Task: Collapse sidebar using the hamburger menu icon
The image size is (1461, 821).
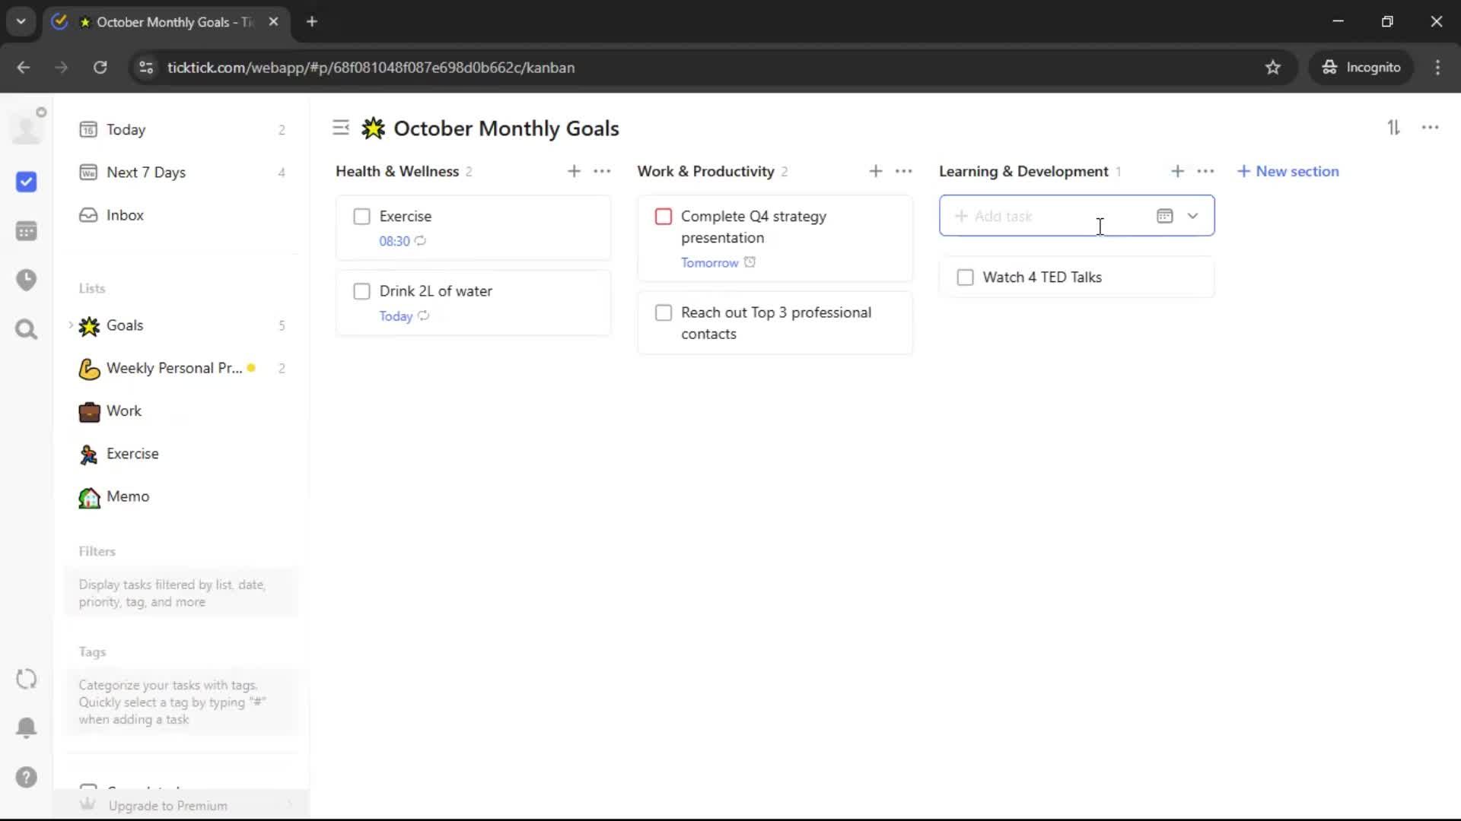Action: (x=341, y=128)
